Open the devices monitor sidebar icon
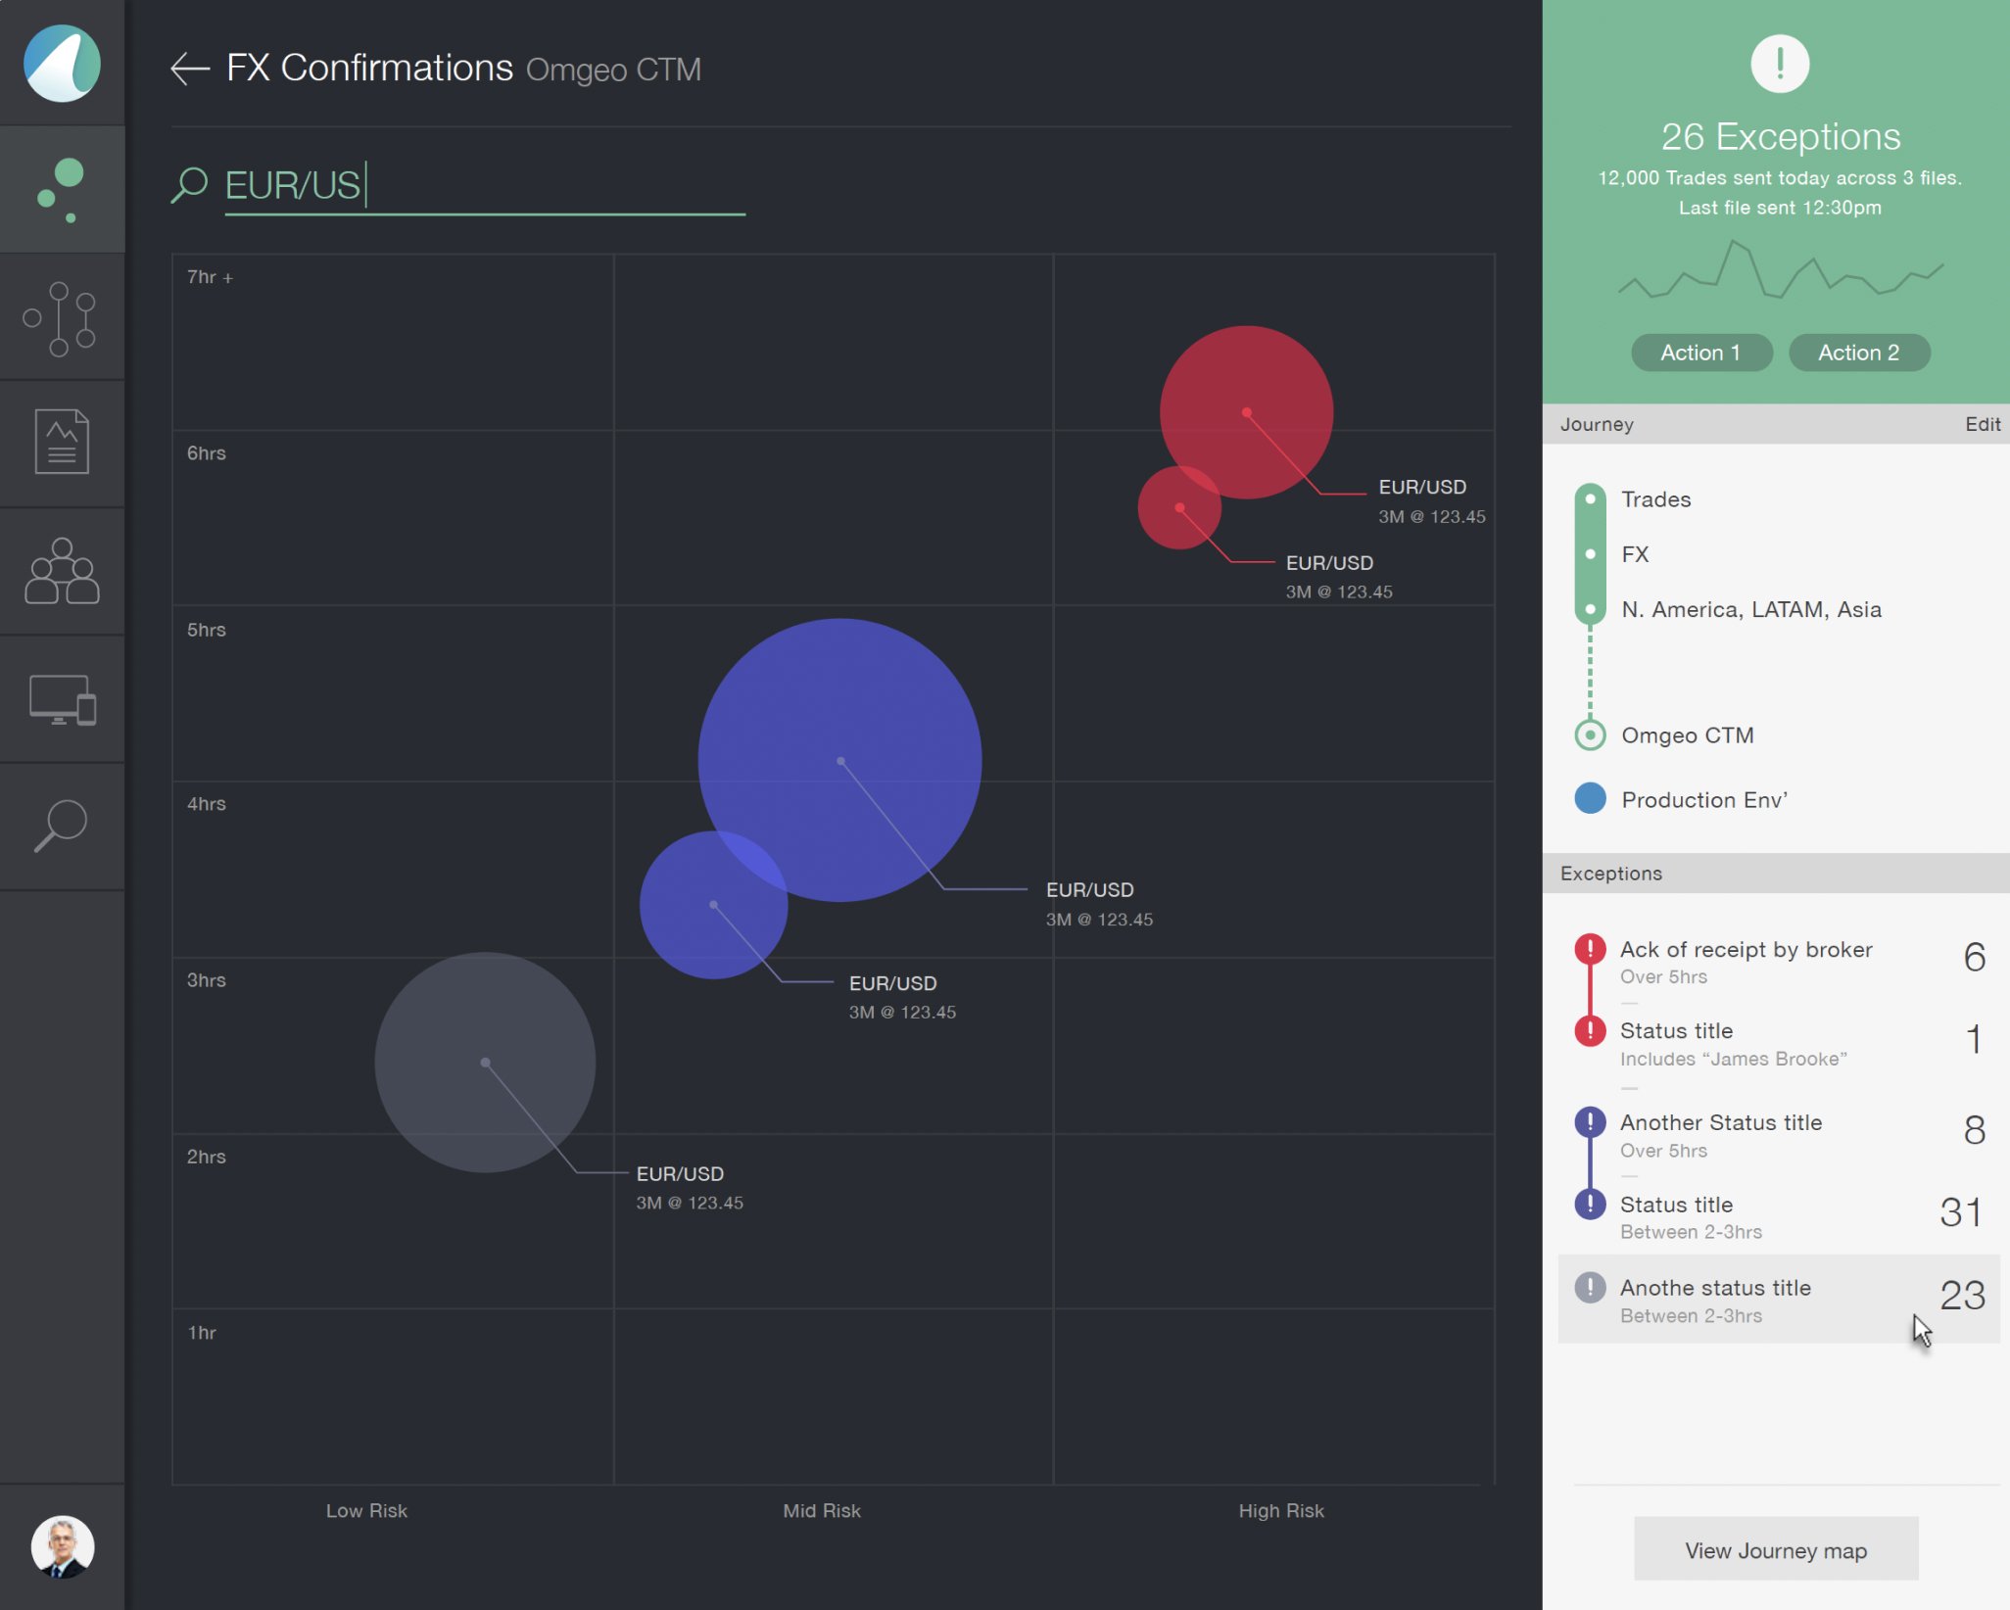 tap(62, 699)
